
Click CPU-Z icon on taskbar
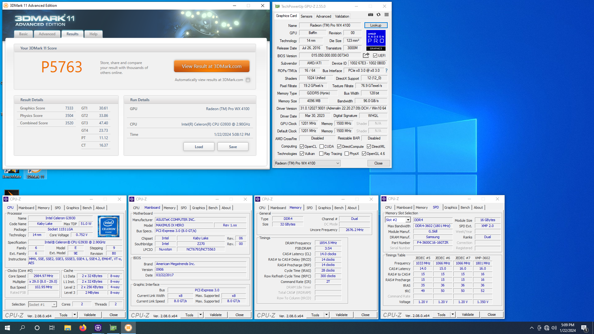tap(98, 328)
